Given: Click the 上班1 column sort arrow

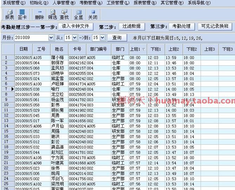Looking at the screenshot, I should pos(144,49).
